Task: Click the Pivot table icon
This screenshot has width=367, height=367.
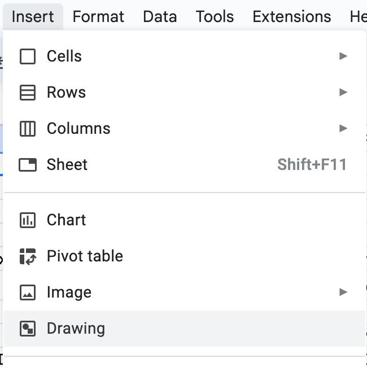Action: tap(28, 256)
